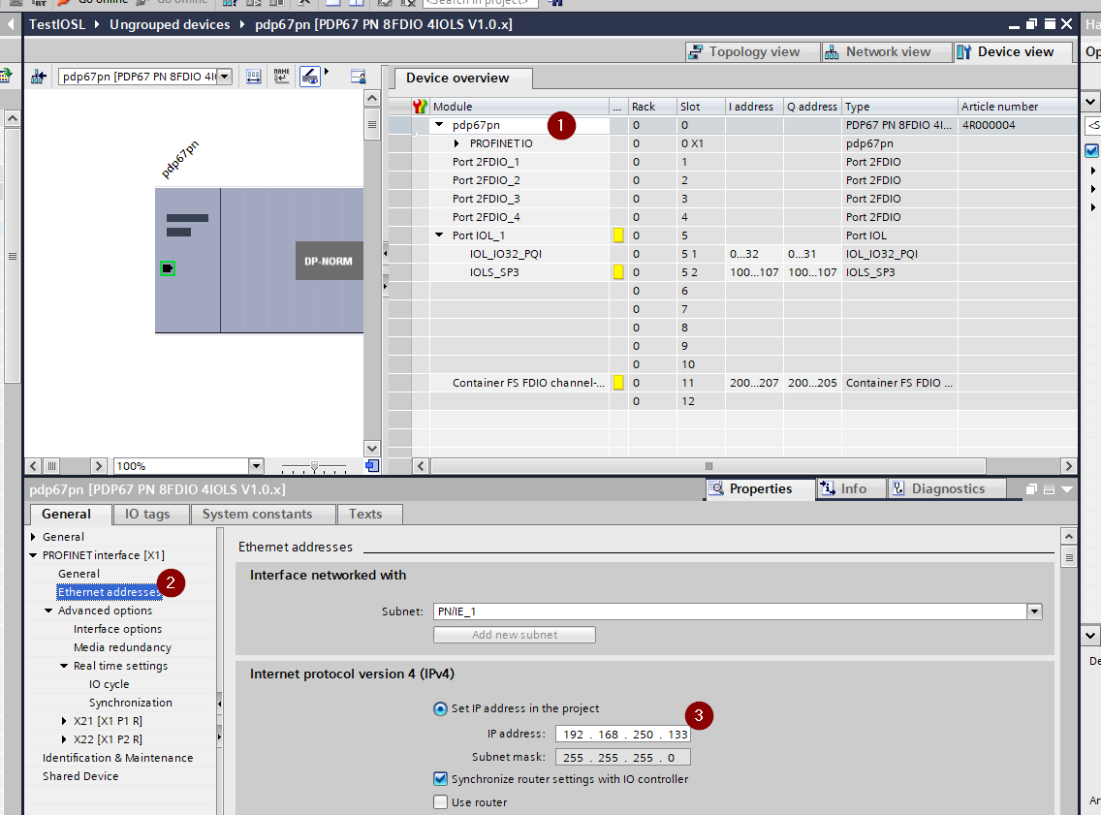Click the small arrow right of view toggle icon
The width and height of the screenshot is (1101, 815).
(x=326, y=72)
